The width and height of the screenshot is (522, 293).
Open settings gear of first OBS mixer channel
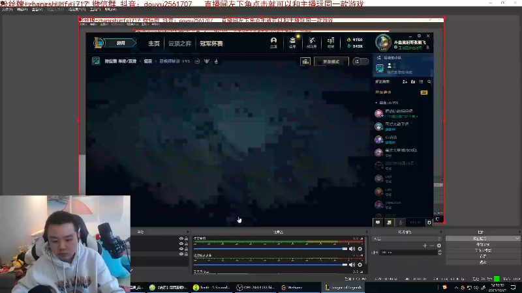(360, 249)
